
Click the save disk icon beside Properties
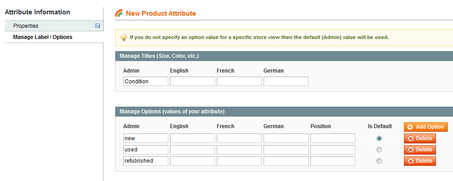[98, 26]
